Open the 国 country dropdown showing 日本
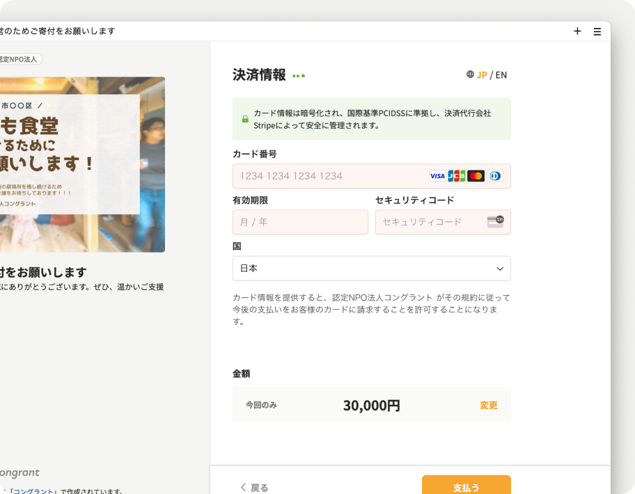This screenshot has width=635, height=494. pos(371,269)
